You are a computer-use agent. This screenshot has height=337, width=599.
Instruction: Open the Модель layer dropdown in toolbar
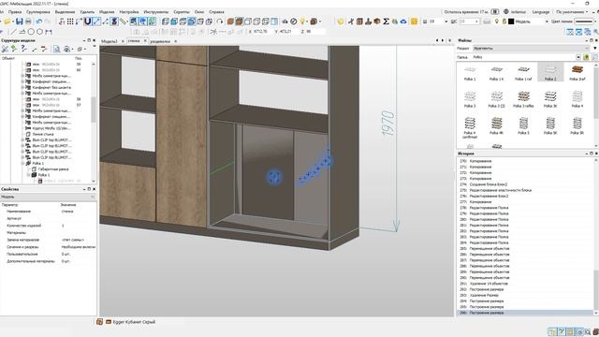click(547, 22)
